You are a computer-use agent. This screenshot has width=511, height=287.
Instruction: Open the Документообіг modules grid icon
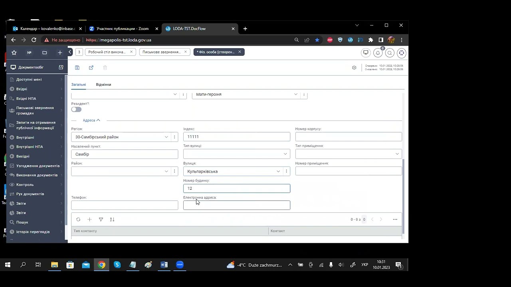(61, 67)
